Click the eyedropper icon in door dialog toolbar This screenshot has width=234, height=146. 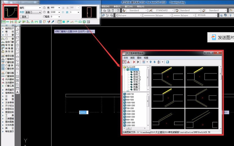[x=53, y=22]
